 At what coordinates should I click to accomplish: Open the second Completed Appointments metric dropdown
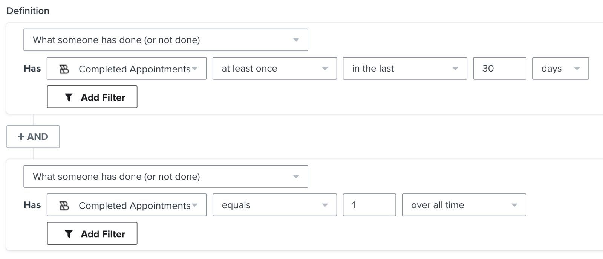(126, 205)
